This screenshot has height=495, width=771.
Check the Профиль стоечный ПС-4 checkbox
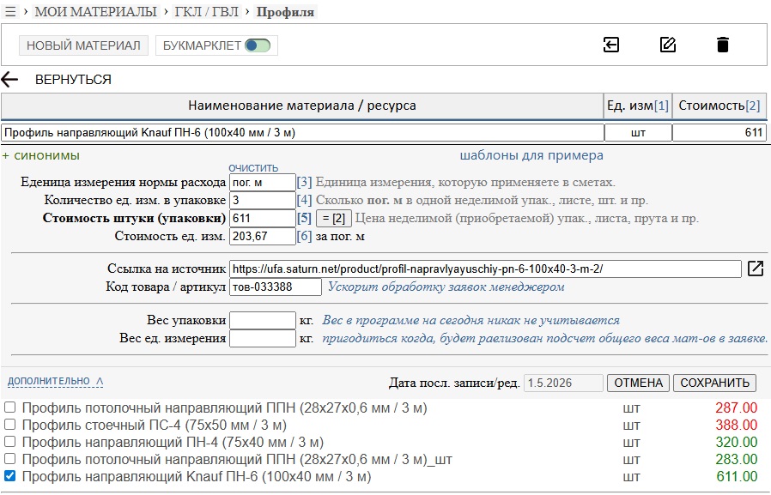point(9,425)
